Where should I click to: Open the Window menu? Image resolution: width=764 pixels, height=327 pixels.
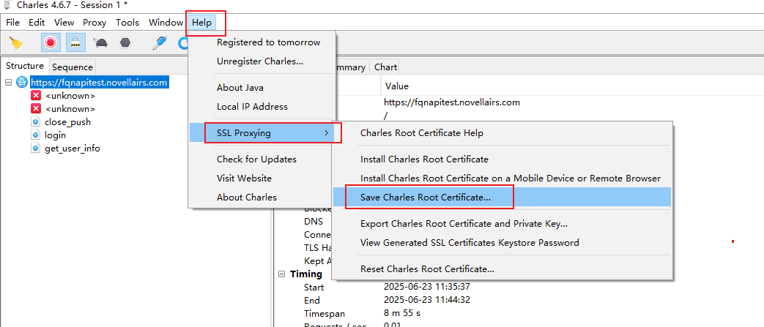pos(166,23)
